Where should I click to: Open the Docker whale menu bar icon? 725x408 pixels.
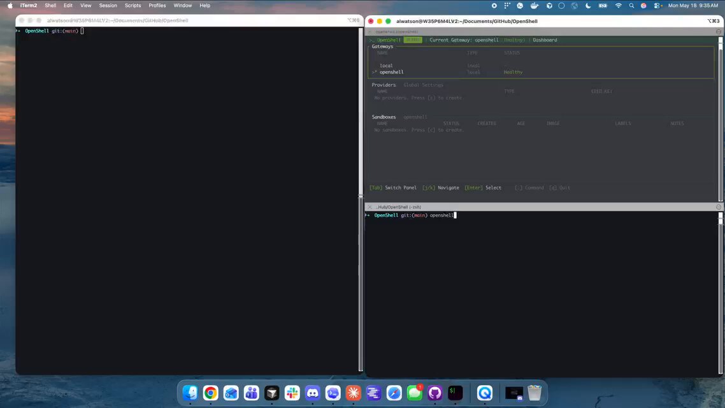[x=535, y=6]
